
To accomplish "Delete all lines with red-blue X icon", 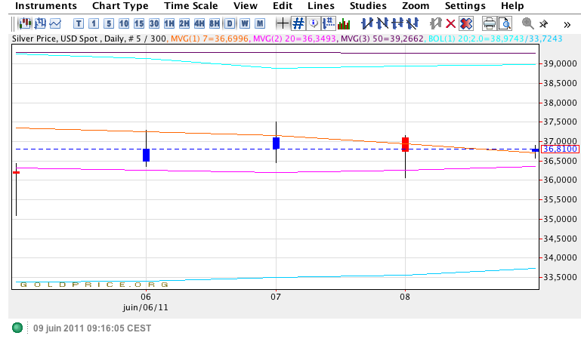I will coord(466,23).
